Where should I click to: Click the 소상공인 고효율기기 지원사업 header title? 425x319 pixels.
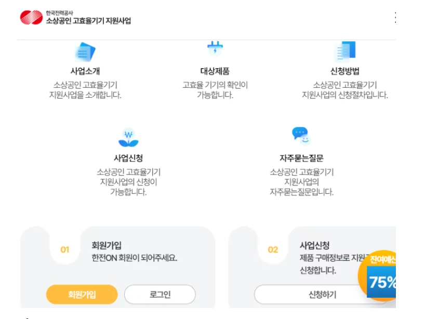pyautogui.click(x=88, y=21)
